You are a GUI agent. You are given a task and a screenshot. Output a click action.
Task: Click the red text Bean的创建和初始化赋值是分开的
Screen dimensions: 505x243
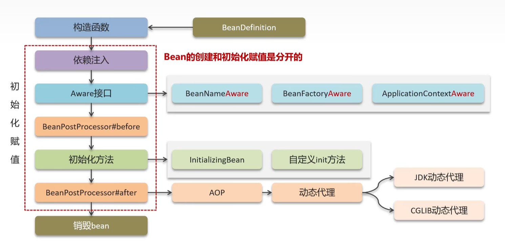point(233,57)
